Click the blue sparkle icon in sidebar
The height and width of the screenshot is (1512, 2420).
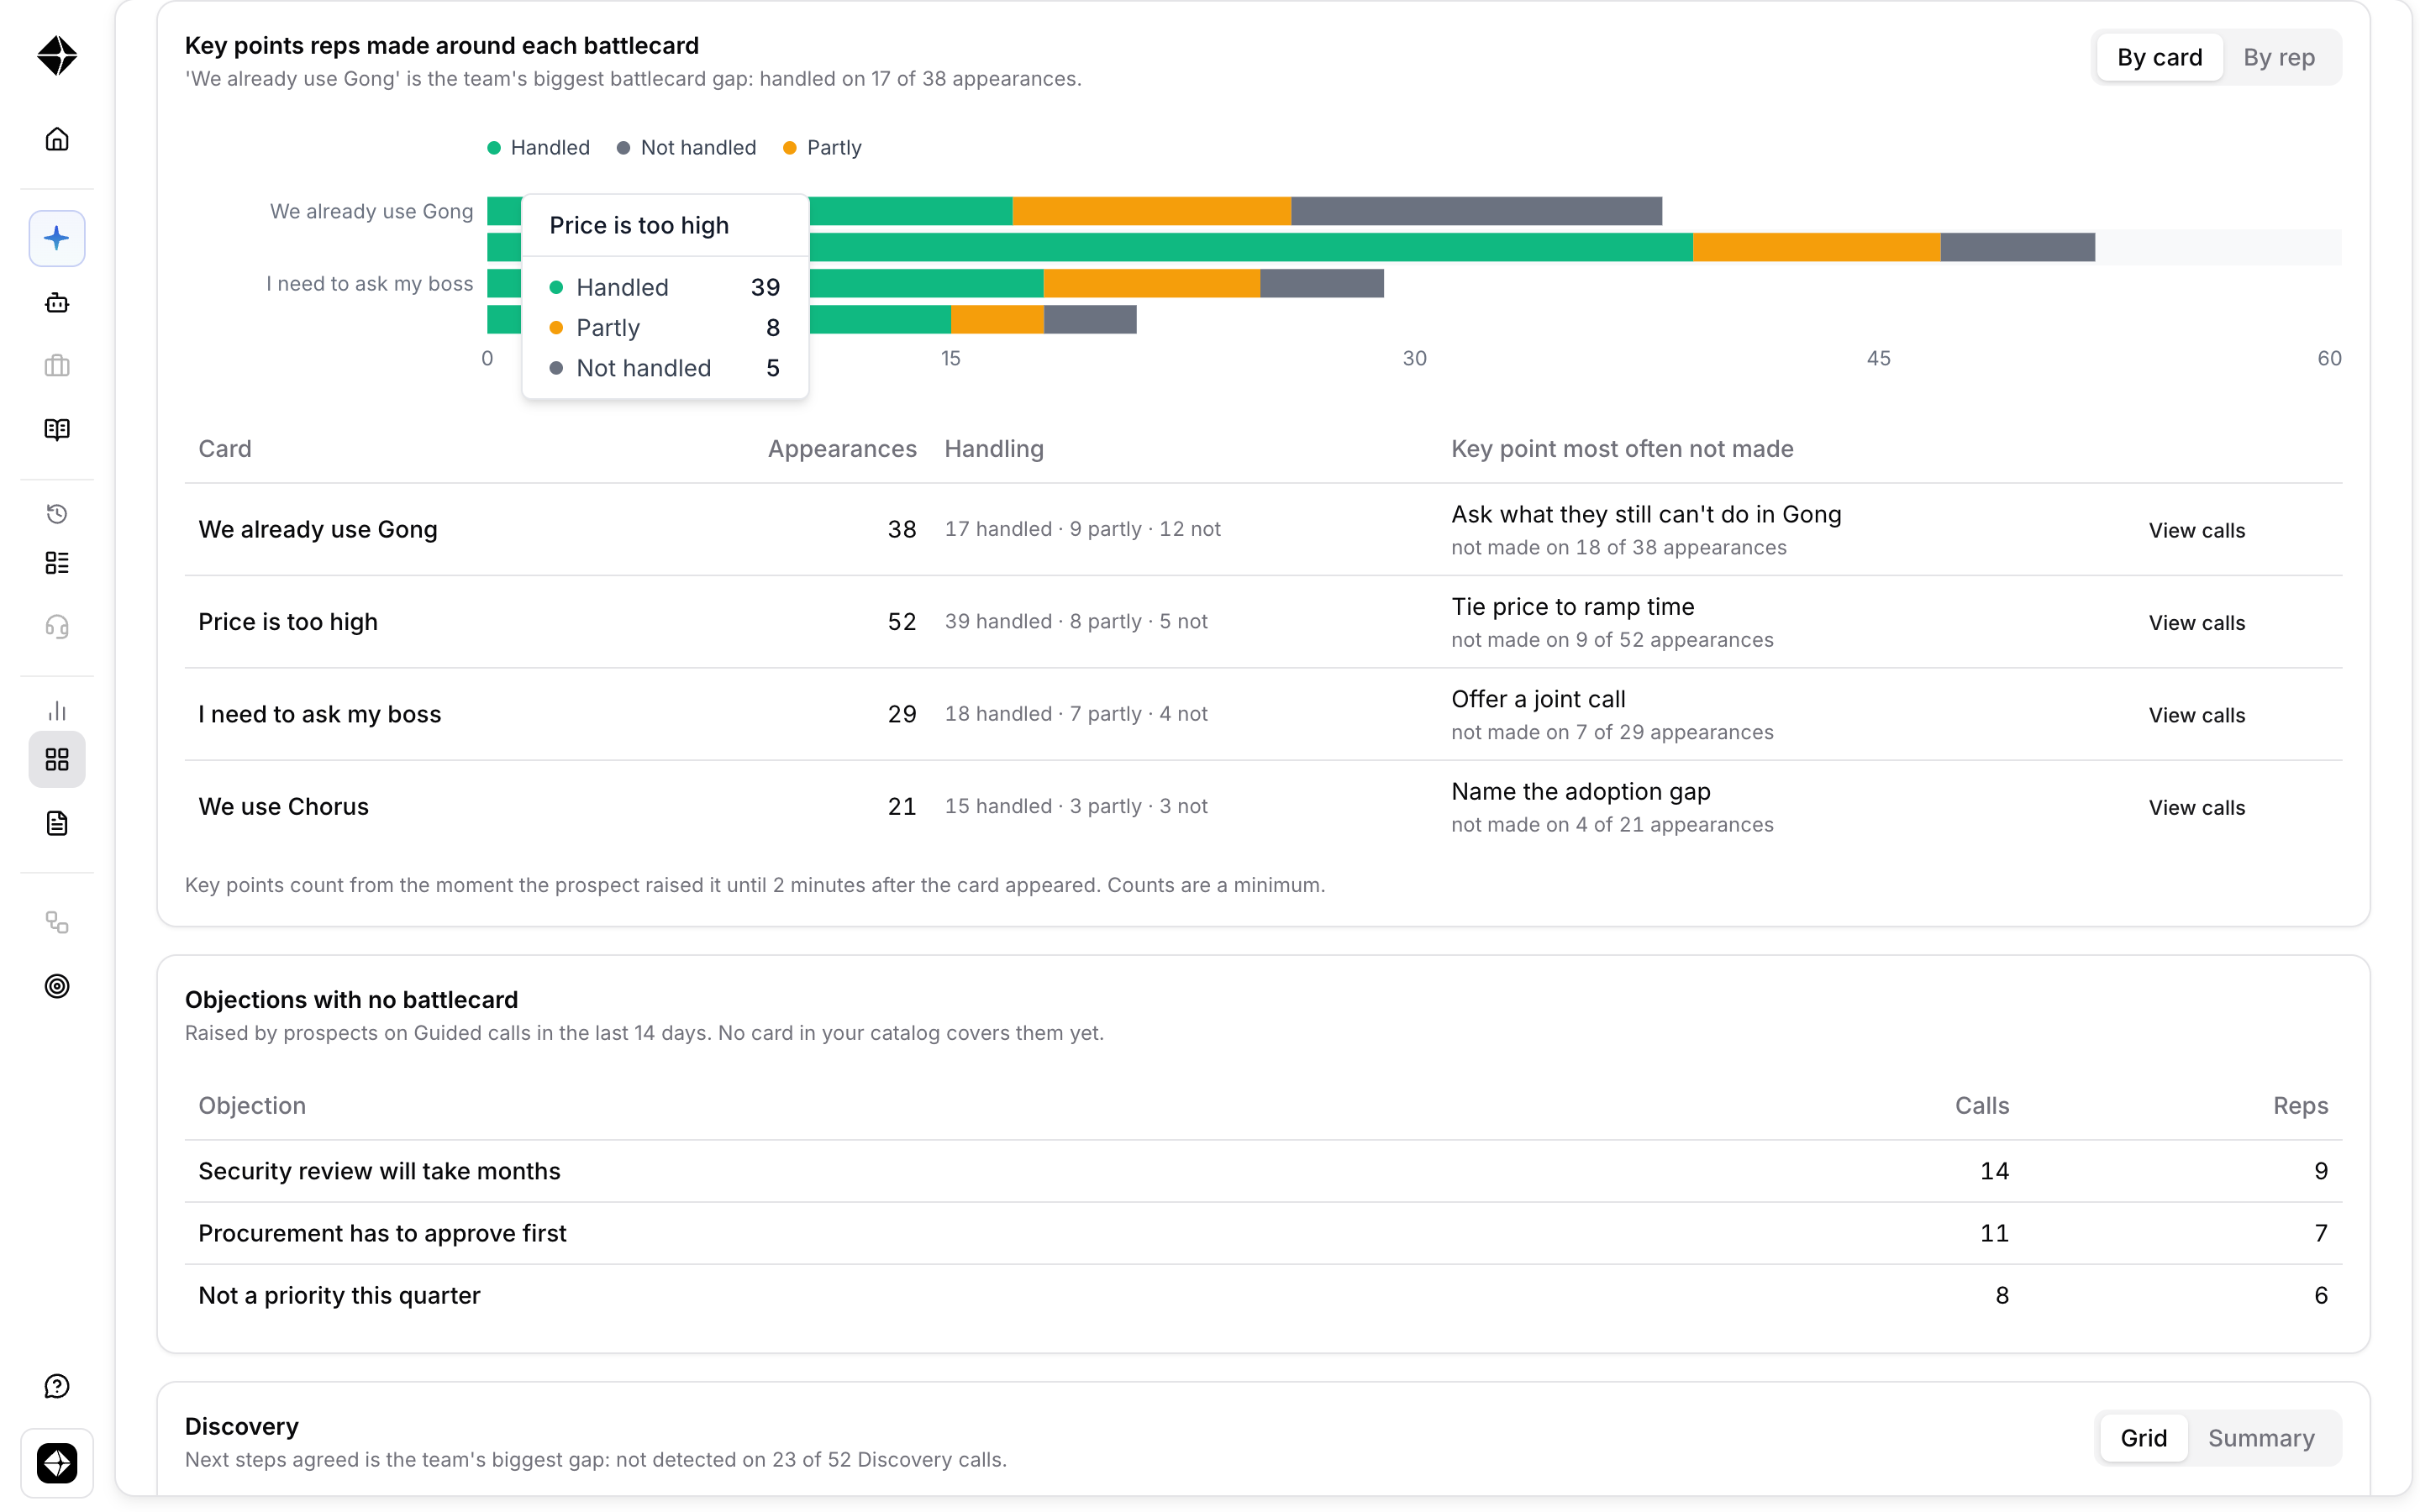tap(57, 238)
